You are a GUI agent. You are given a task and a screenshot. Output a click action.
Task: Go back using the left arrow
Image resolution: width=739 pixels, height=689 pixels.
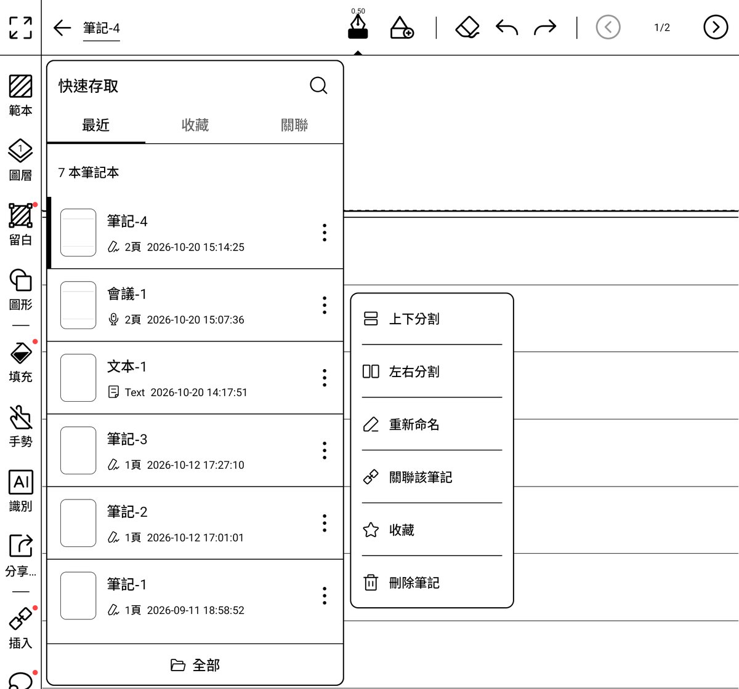[62, 28]
